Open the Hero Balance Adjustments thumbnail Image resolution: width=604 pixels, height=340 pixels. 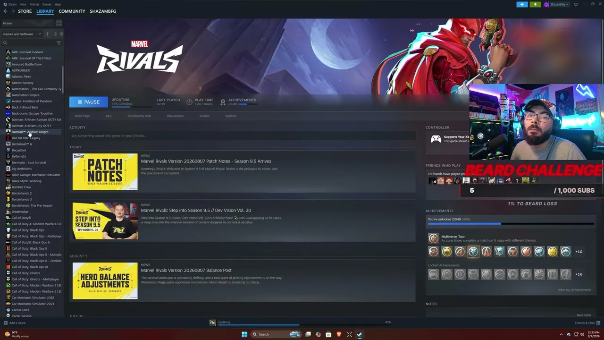[x=105, y=281]
